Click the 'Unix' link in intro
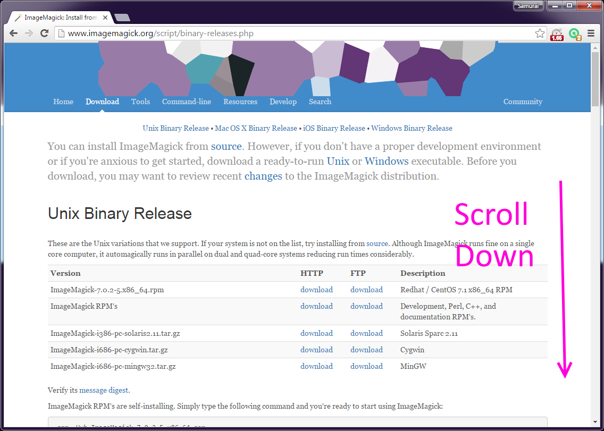The image size is (604, 431). (x=338, y=162)
